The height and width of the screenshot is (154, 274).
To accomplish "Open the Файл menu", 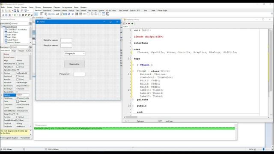I will (3, 7).
